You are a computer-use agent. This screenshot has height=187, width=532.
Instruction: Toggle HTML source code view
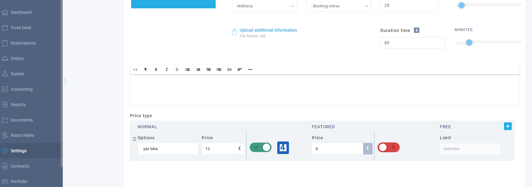point(135,69)
